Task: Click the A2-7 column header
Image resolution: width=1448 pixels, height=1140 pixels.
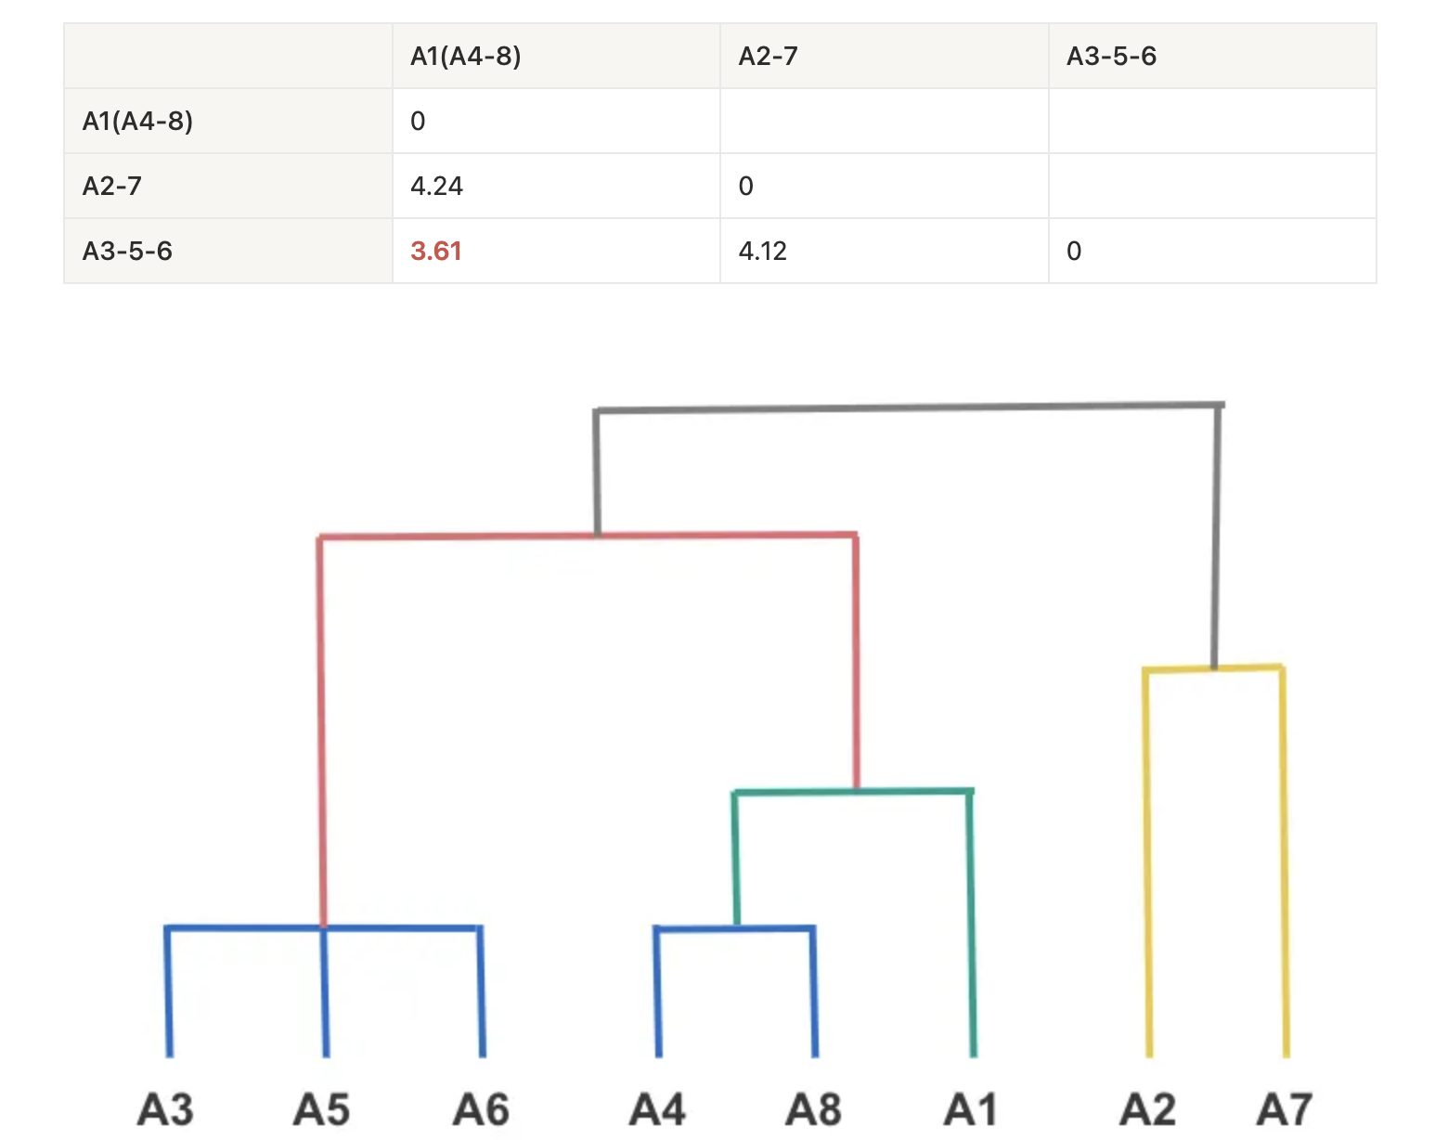Action: (768, 57)
